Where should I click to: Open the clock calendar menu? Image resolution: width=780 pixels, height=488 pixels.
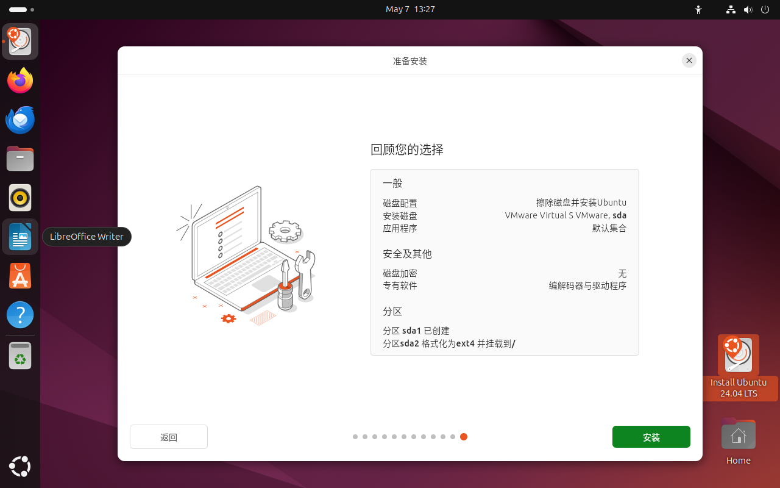(409, 9)
